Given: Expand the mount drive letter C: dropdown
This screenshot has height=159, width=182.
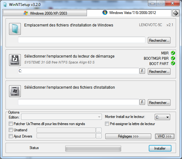Looking at the screenshot, I should [x=162, y=117].
